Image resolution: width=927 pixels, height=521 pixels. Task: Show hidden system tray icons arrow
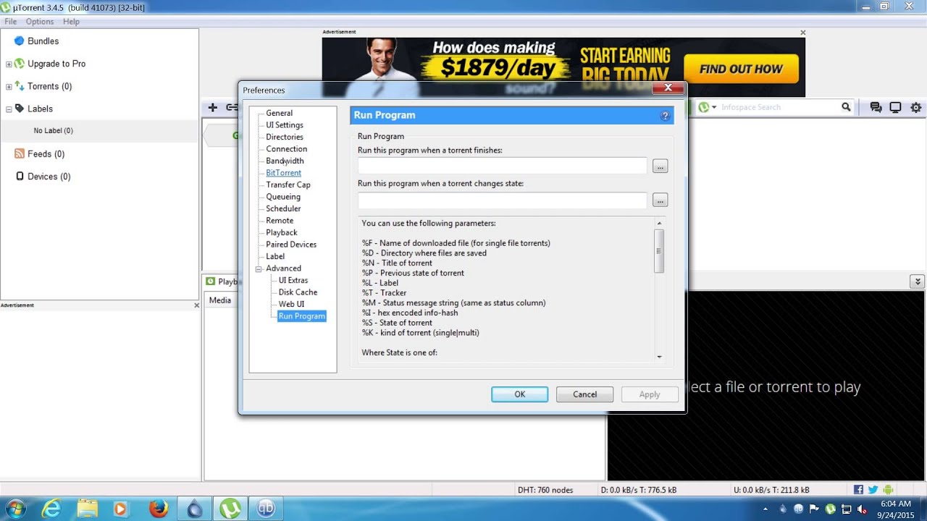765,509
